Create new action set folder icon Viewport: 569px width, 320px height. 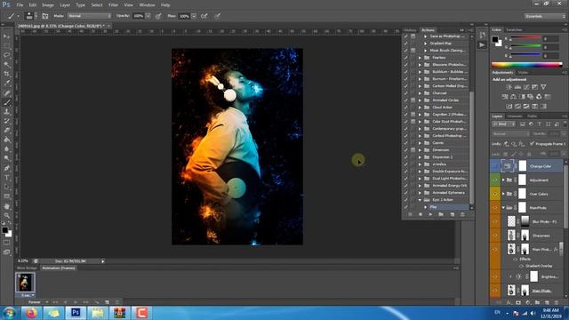click(441, 214)
